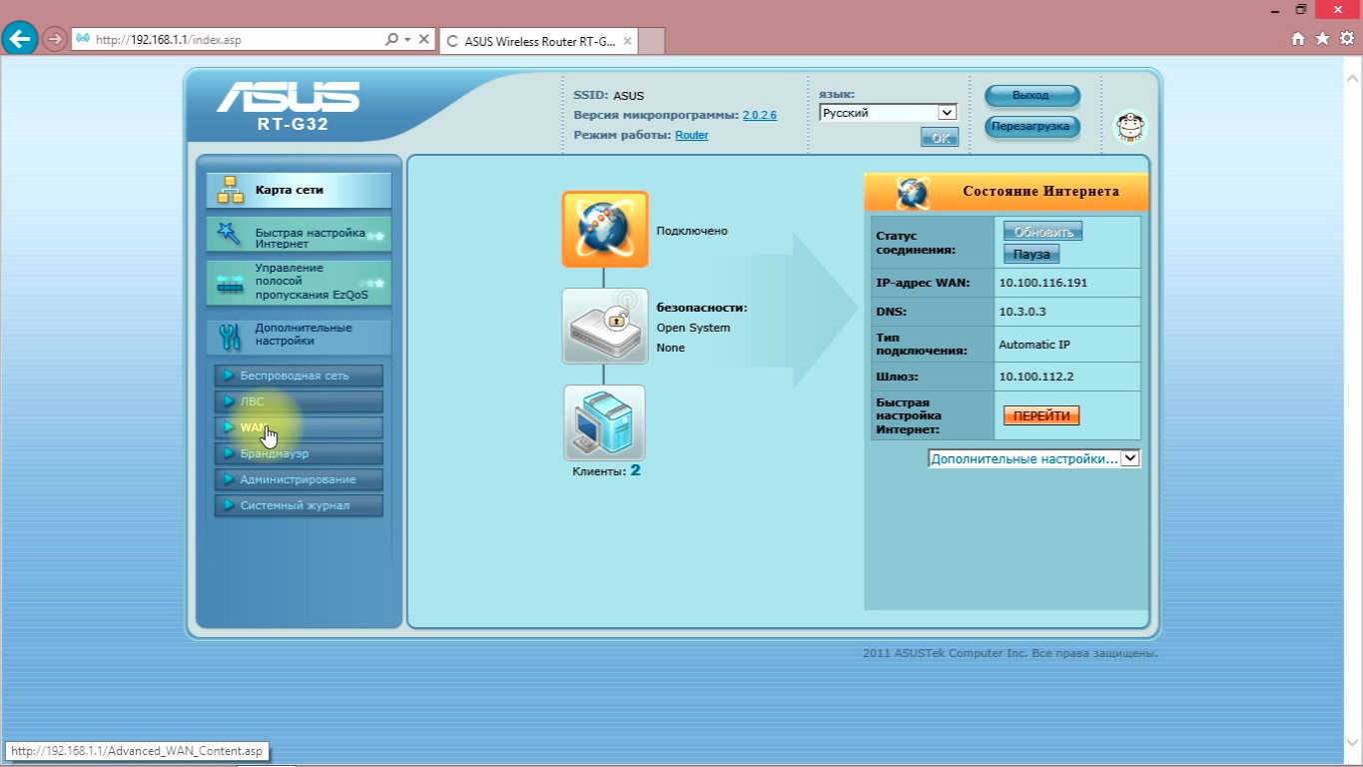The height and width of the screenshot is (767, 1363).
Task: Open Администрирование menu item
Action: (x=299, y=479)
